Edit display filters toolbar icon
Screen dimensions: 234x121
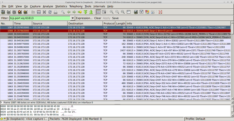click(x=142, y=12)
